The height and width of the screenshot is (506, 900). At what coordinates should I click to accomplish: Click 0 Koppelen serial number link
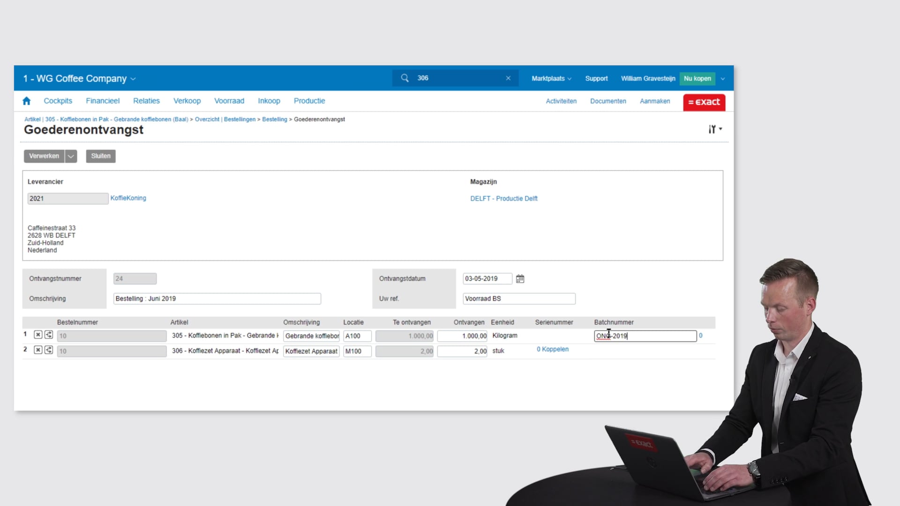tap(553, 350)
